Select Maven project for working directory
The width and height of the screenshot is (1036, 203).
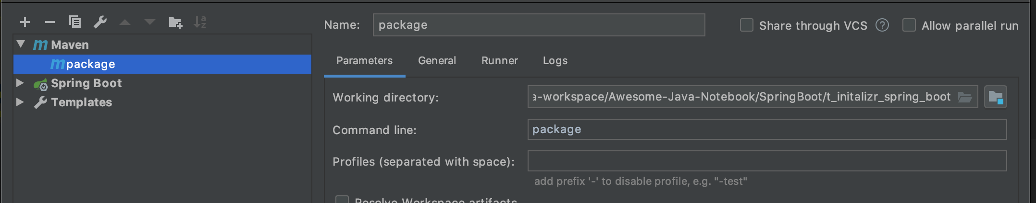coord(995,97)
